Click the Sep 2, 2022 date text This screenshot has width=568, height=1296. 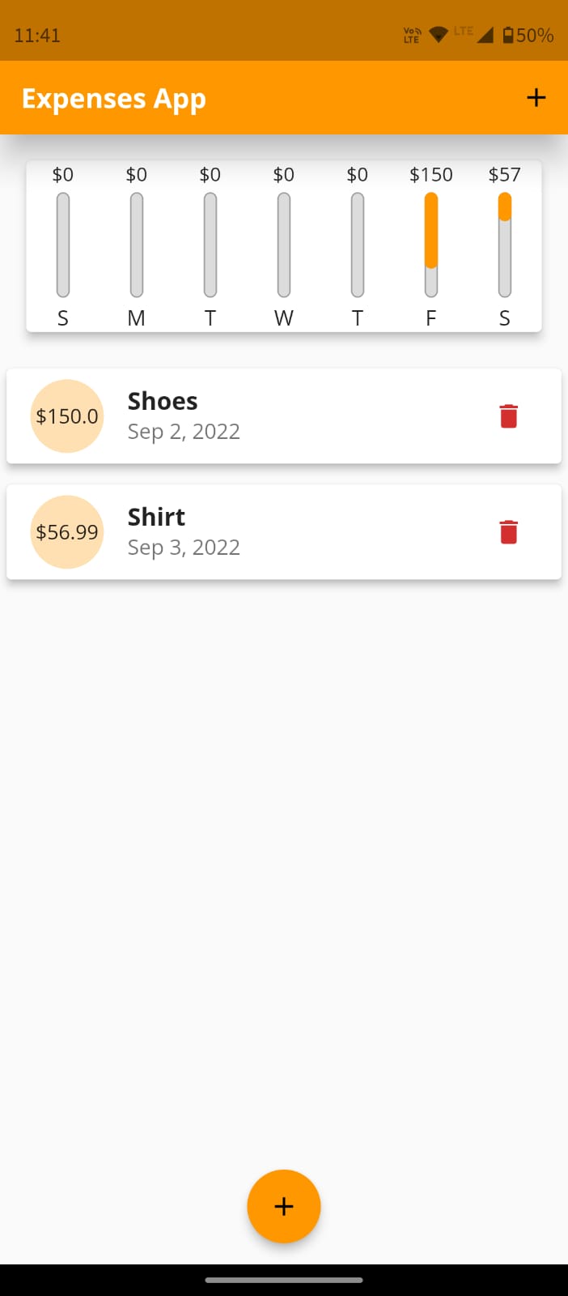(x=184, y=432)
